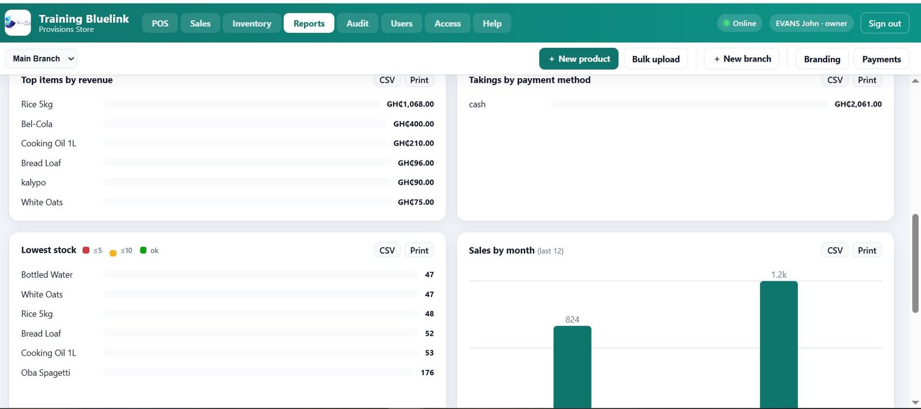The image size is (921, 409).
Task: Click the Lowest stock heading
Action: pyautogui.click(x=49, y=250)
